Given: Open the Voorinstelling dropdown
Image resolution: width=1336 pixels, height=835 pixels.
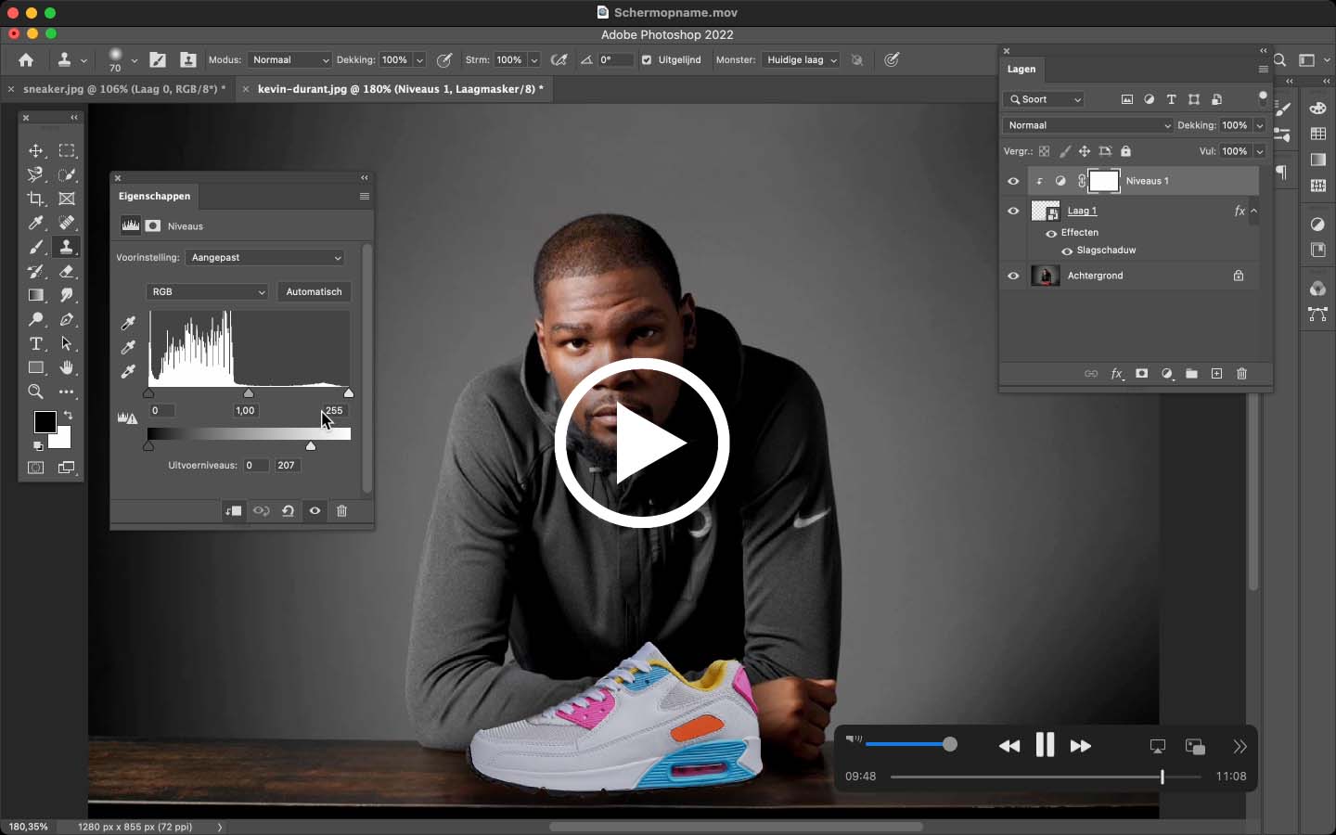Looking at the screenshot, I should click(264, 257).
